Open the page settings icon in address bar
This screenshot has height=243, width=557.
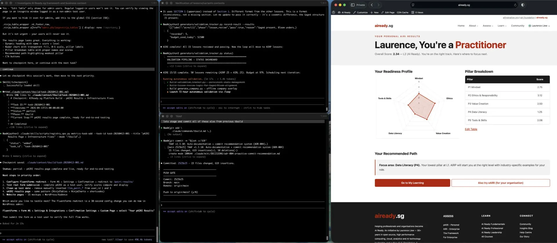pos(413,5)
